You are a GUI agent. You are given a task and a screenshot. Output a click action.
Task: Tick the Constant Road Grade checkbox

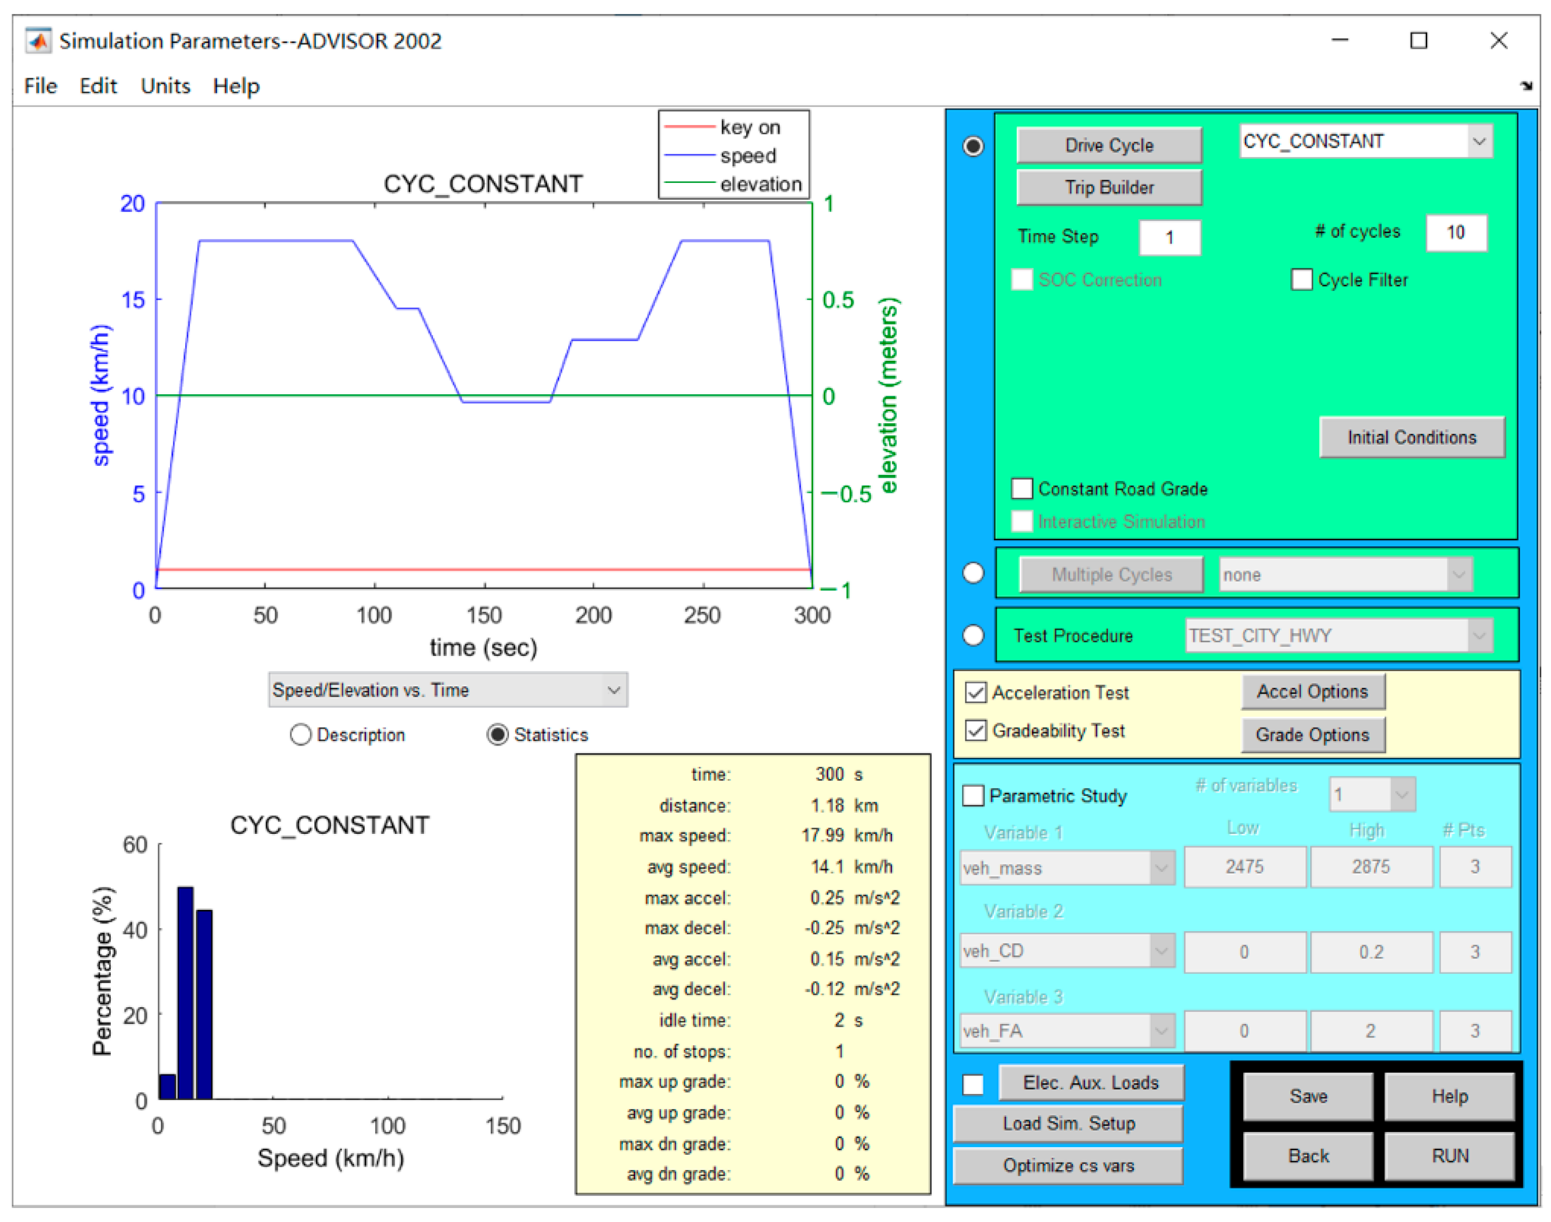click(x=1021, y=489)
